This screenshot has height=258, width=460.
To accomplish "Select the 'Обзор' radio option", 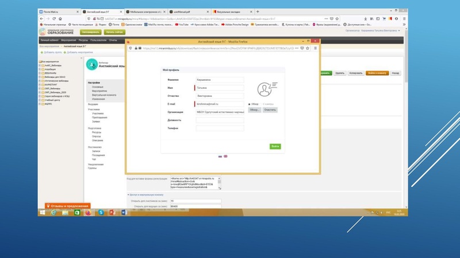I will (x=251, y=104).
